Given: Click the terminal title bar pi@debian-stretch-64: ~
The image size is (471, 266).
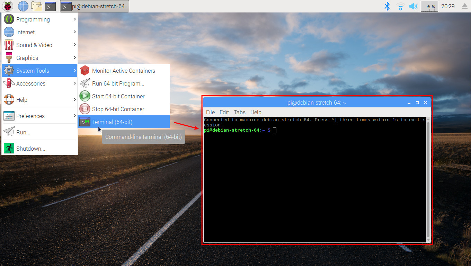Looking at the screenshot, I should (x=317, y=103).
